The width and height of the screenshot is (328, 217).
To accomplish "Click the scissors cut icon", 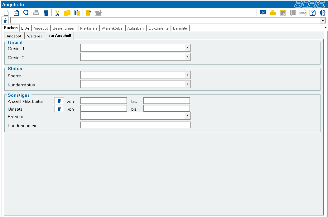I will point(57,13).
